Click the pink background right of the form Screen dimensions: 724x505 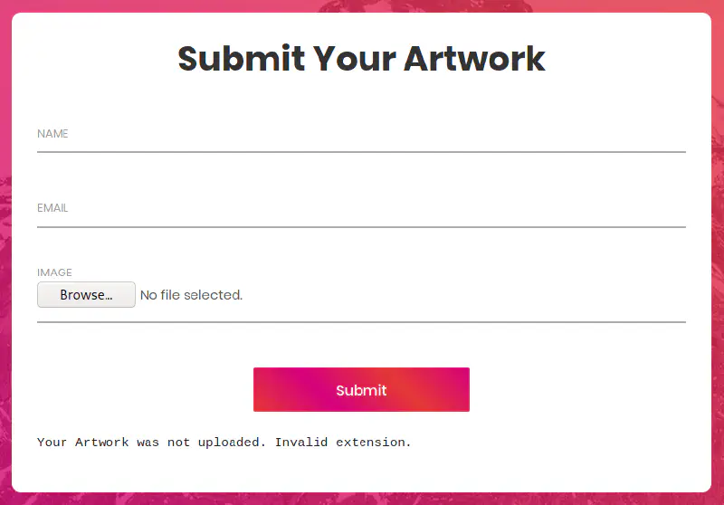718,253
